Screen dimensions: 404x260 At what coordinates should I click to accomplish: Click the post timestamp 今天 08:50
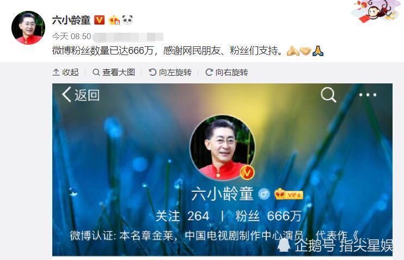coord(72,37)
